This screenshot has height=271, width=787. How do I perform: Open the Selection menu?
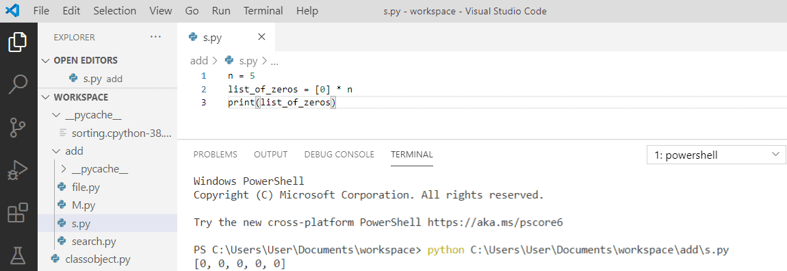(114, 10)
